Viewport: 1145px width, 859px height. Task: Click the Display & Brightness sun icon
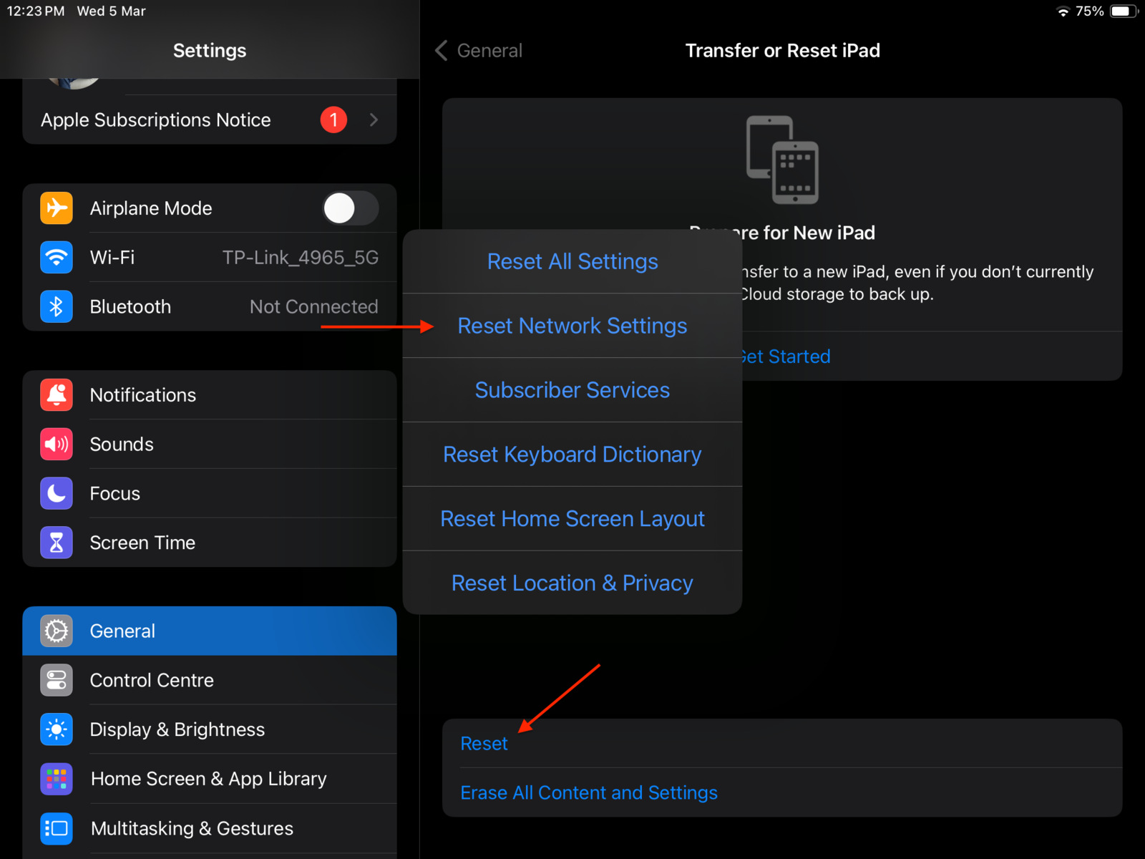(56, 729)
